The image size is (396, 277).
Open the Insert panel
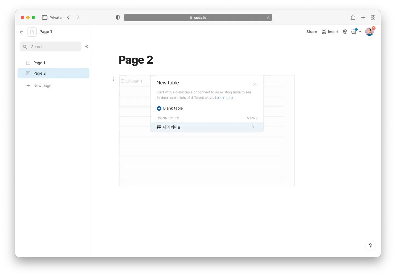(x=330, y=32)
